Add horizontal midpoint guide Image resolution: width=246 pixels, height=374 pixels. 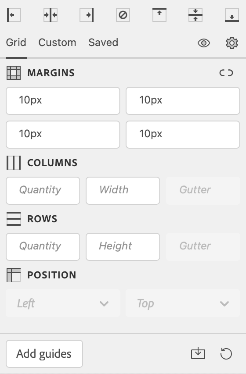click(195, 15)
